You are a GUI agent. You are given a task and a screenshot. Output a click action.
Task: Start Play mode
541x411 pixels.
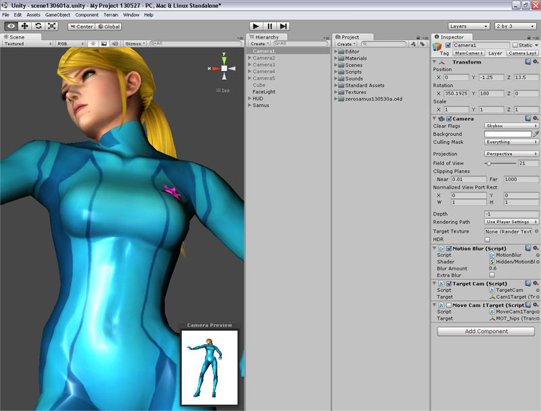(256, 26)
